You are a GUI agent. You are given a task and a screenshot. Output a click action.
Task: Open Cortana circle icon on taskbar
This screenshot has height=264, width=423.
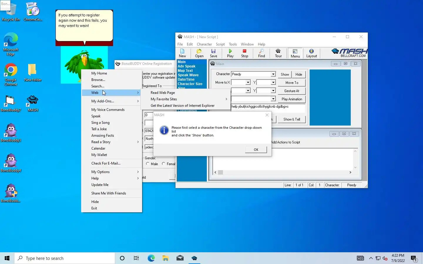pos(122,258)
